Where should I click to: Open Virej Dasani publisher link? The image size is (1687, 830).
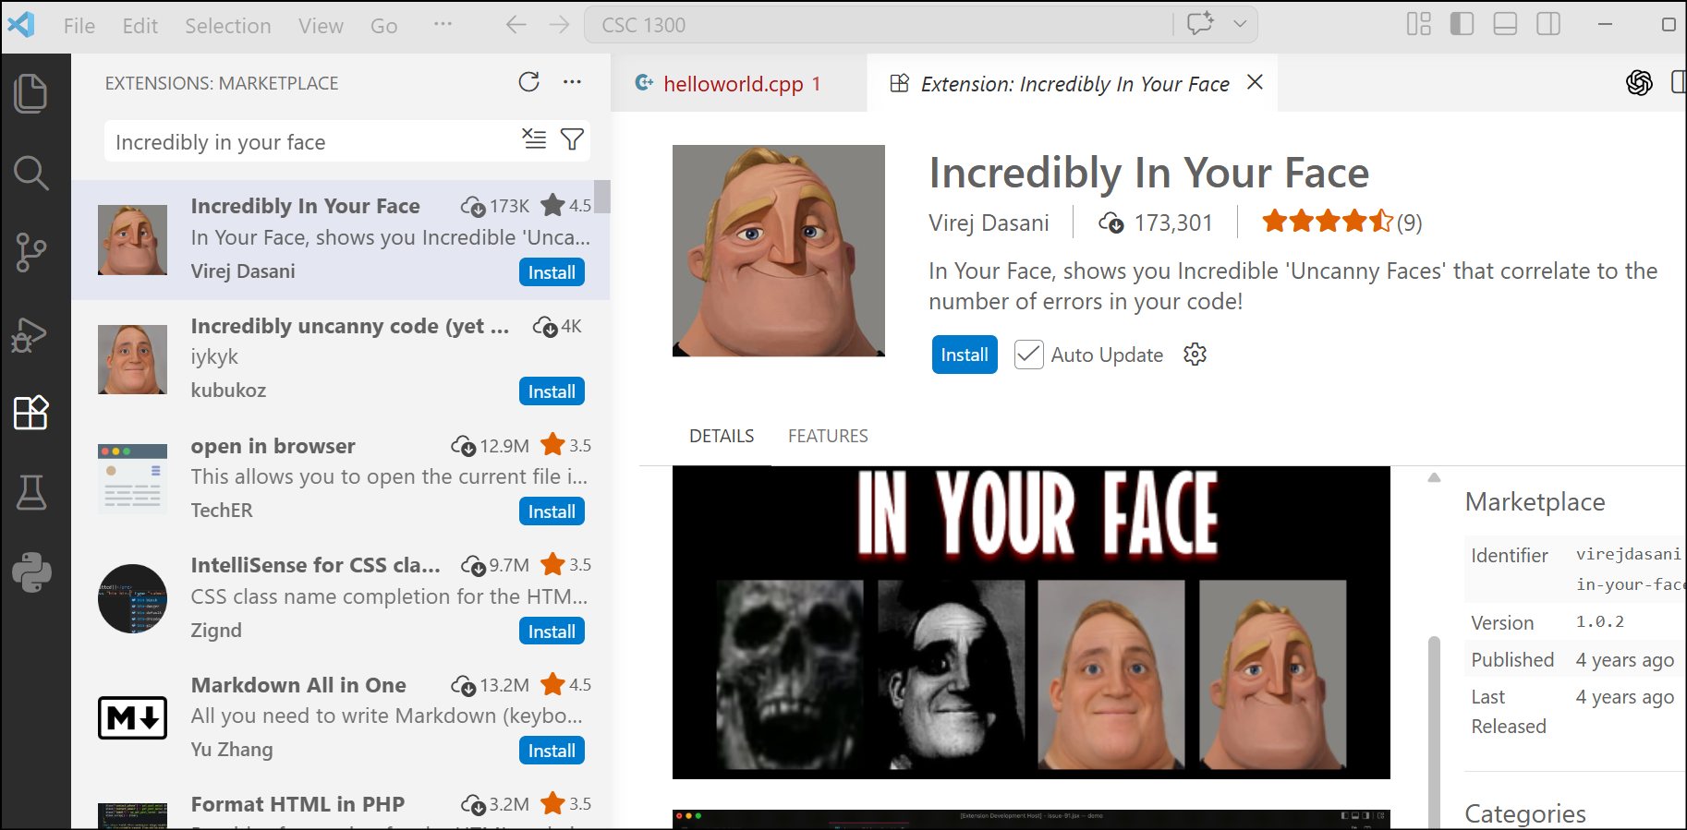pos(989,223)
